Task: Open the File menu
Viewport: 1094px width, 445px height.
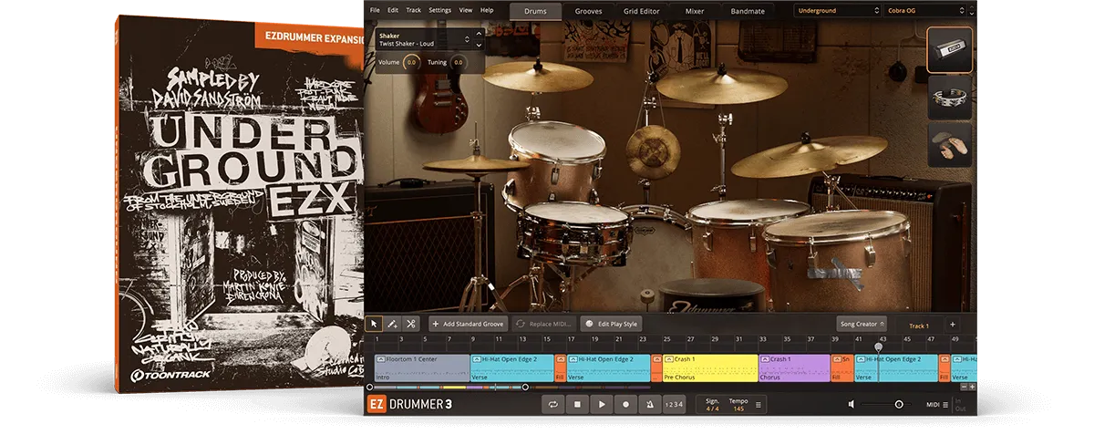Action: [x=375, y=10]
